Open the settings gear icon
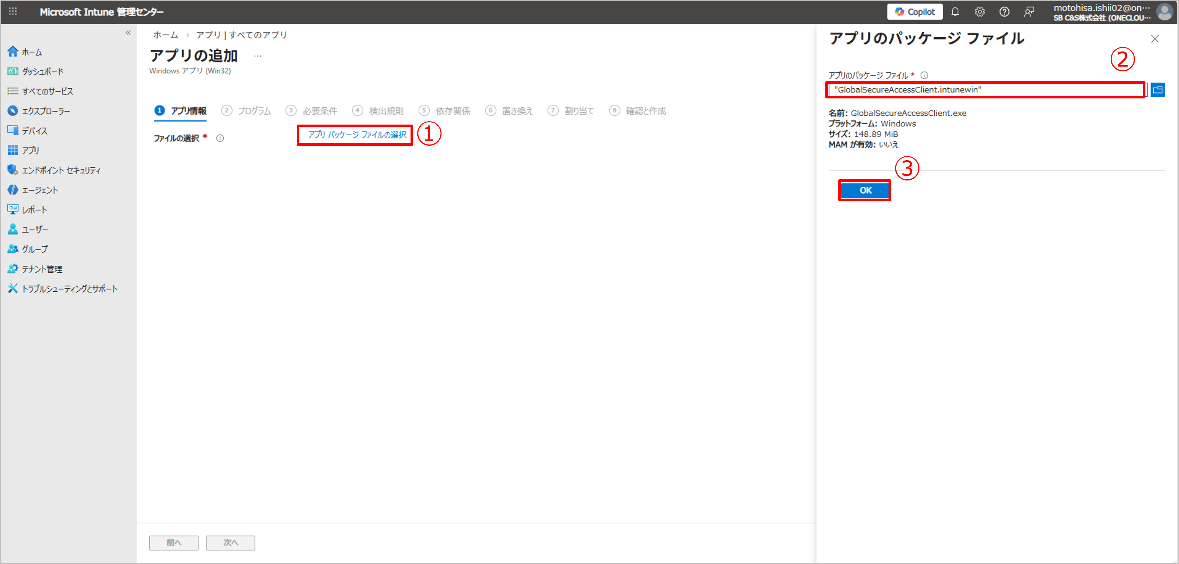 980,12
